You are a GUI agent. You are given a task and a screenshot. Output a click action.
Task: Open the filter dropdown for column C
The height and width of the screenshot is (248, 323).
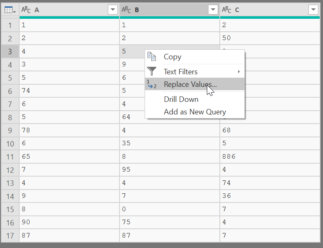pyautogui.click(x=313, y=10)
